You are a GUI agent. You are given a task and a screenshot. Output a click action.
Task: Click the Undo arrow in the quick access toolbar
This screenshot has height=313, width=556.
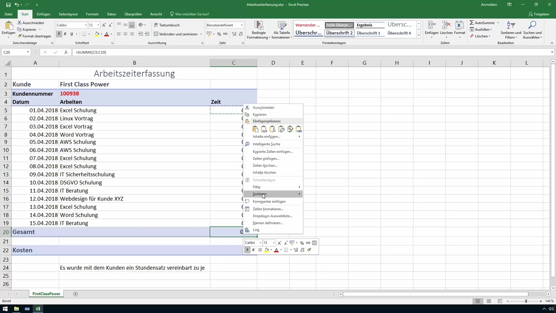(x=17, y=5)
